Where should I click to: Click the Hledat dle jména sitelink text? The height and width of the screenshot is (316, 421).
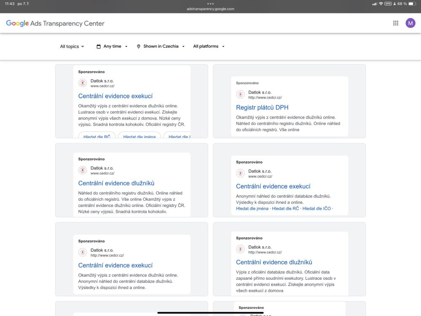coord(252,209)
